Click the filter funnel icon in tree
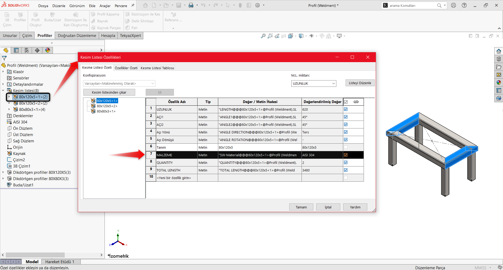Image resolution: width=503 pixels, height=270 pixels. tap(4, 58)
